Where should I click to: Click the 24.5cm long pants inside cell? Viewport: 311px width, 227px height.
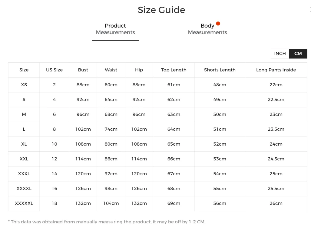[276, 159]
